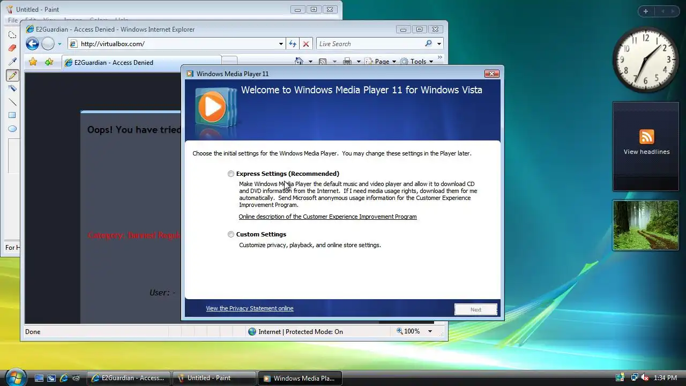Open the Print button dropdown arrow
This screenshot has height=386, width=686.
pos(359,62)
